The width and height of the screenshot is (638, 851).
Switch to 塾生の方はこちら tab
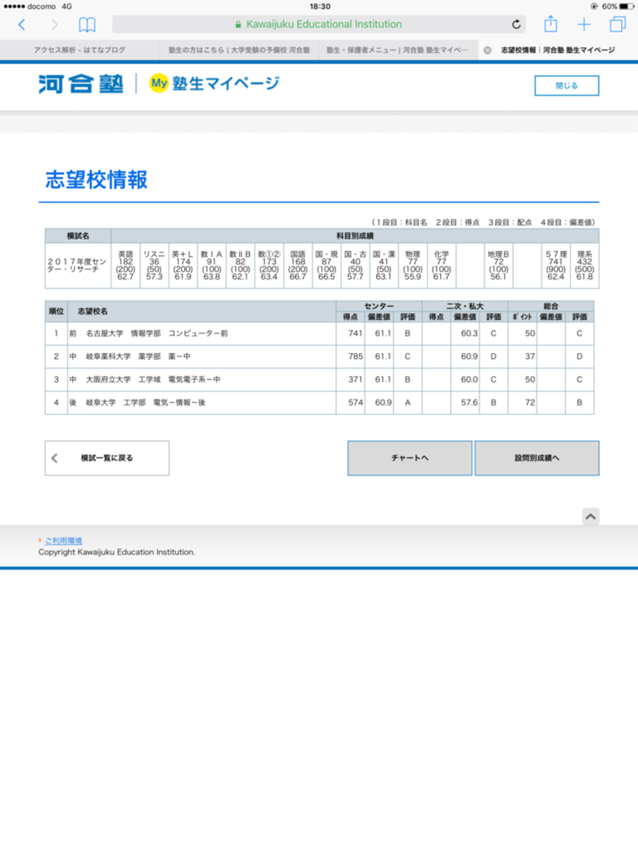click(x=239, y=50)
